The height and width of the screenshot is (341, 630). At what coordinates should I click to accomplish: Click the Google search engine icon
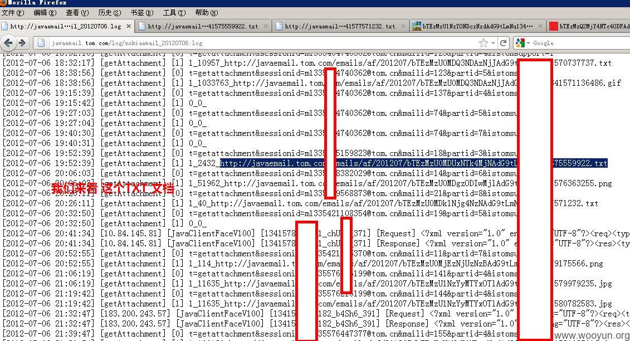click(x=520, y=42)
